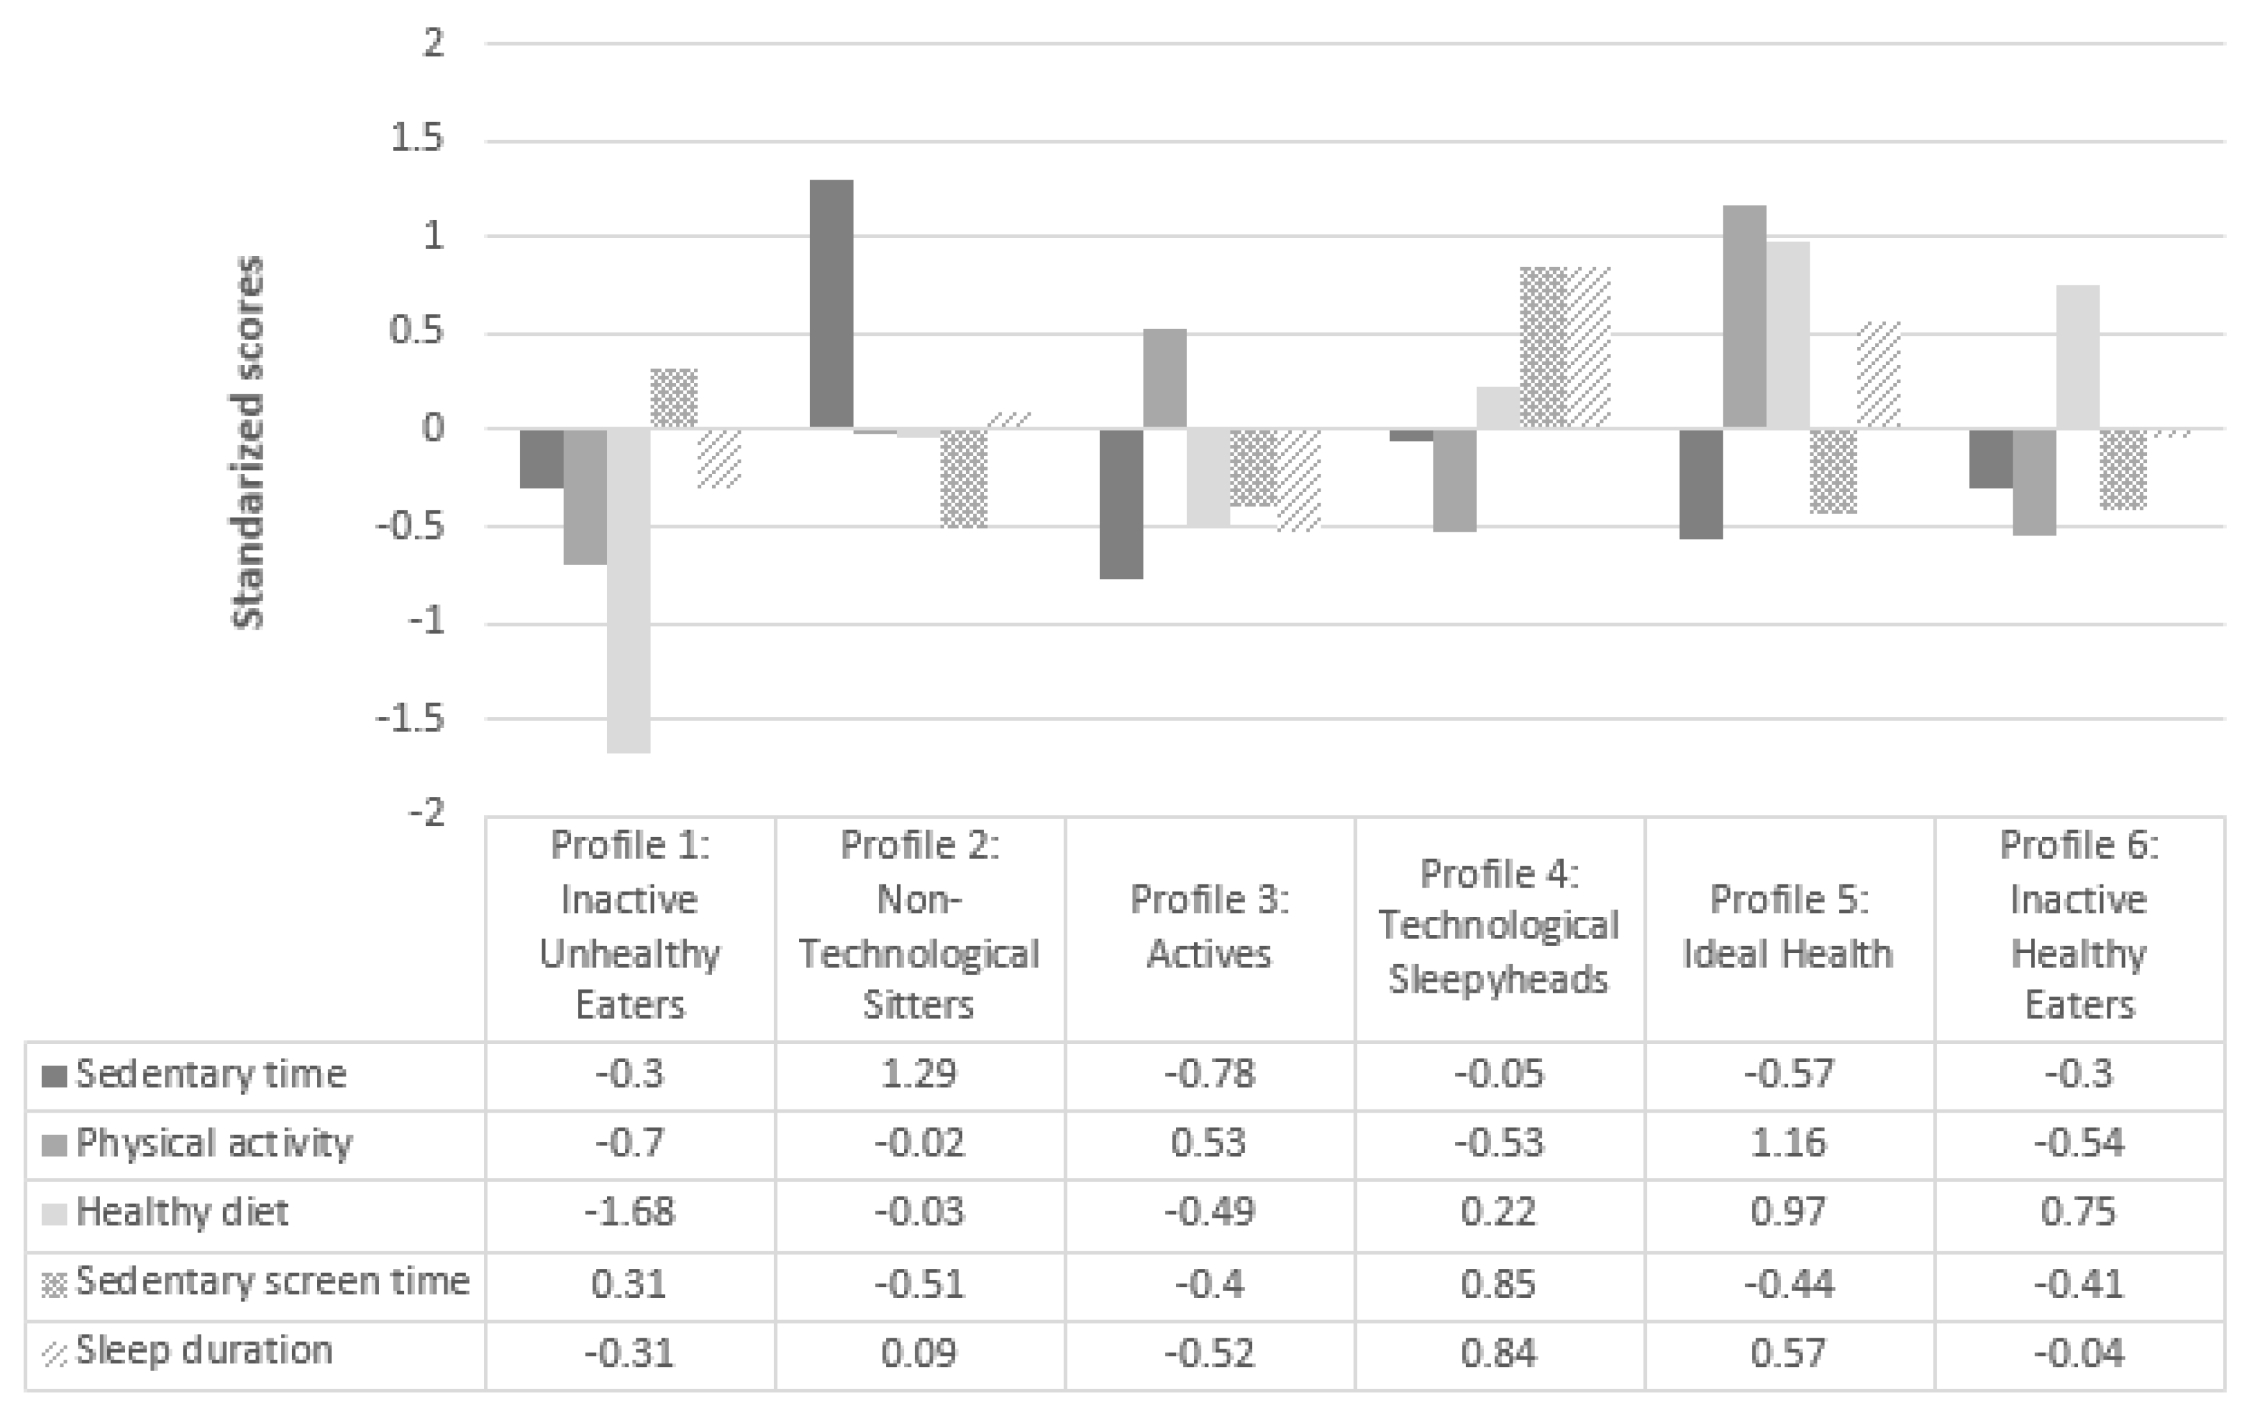Click the Profile 4: Technological Sleepyheads header
Viewport: 2252px width, 1420px height.
(x=1498, y=925)
